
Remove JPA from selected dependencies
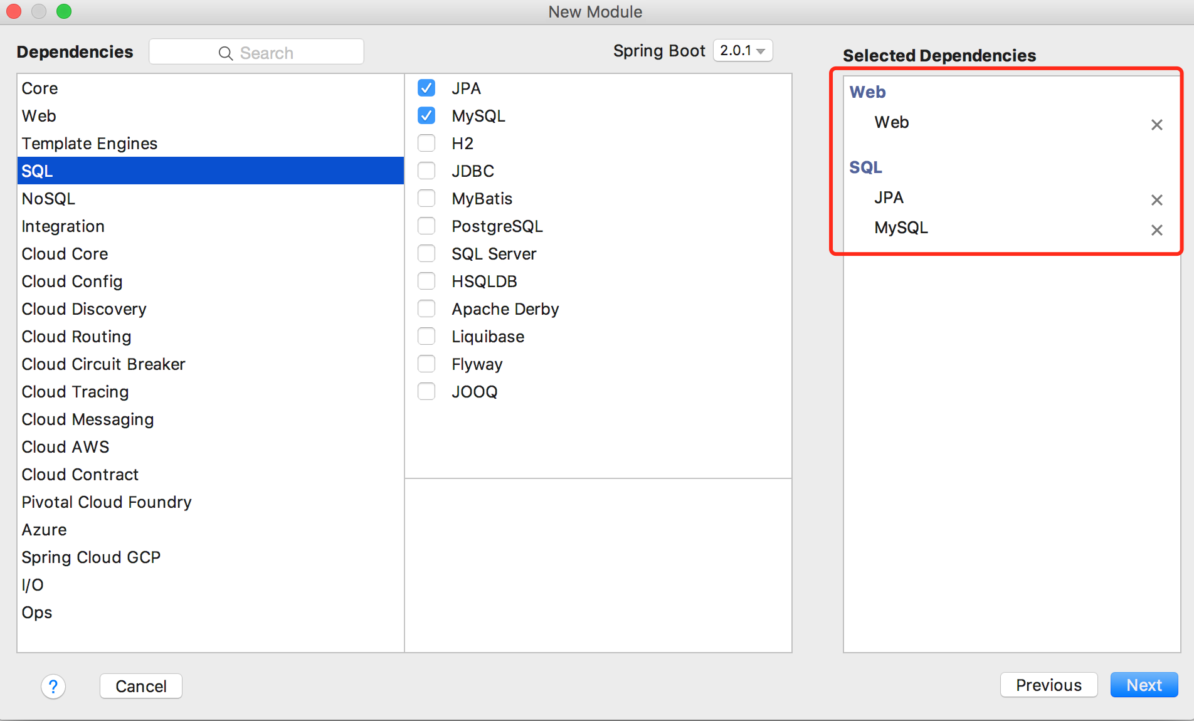[x=1156, y=199]
